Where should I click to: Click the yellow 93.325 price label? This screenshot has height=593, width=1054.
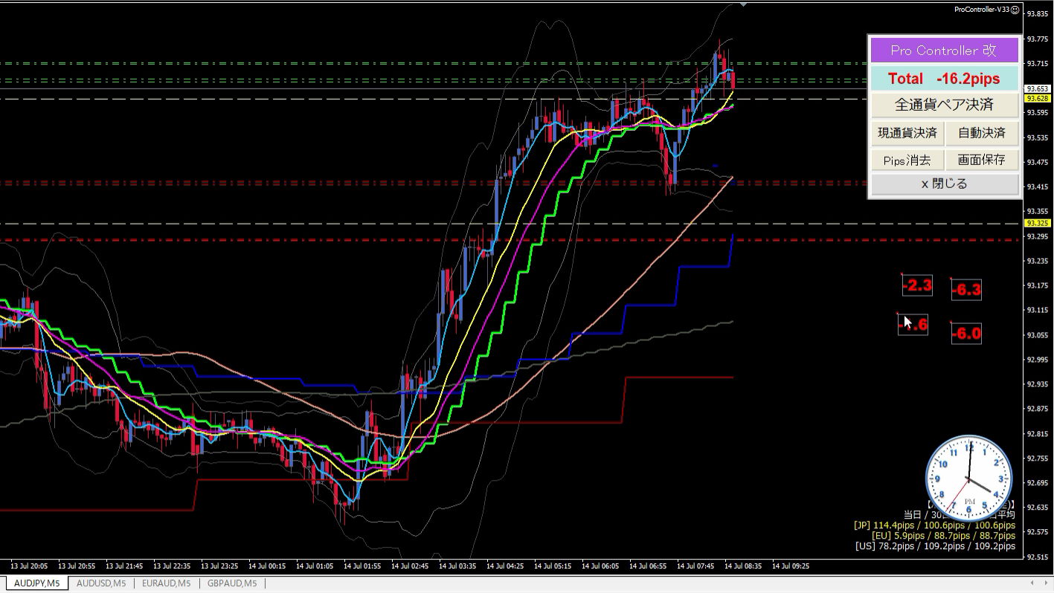(1037, 223)
